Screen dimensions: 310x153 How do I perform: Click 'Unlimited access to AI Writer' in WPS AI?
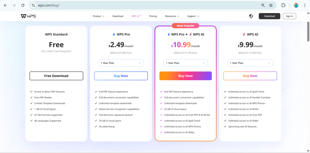tap(243, 109)
